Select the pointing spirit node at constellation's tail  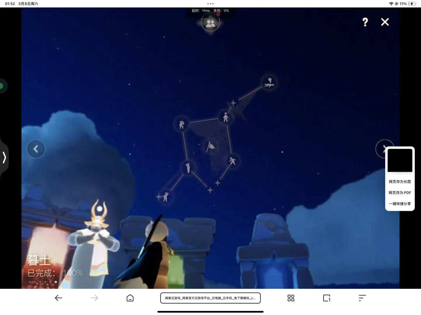coord(166,197)
